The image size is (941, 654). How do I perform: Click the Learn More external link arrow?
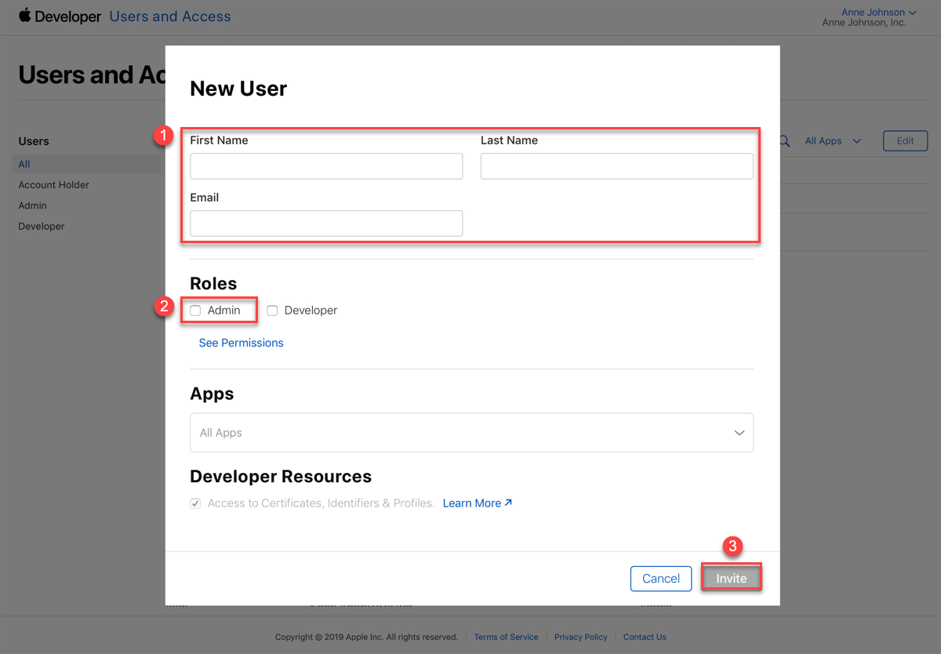[508, 503]
